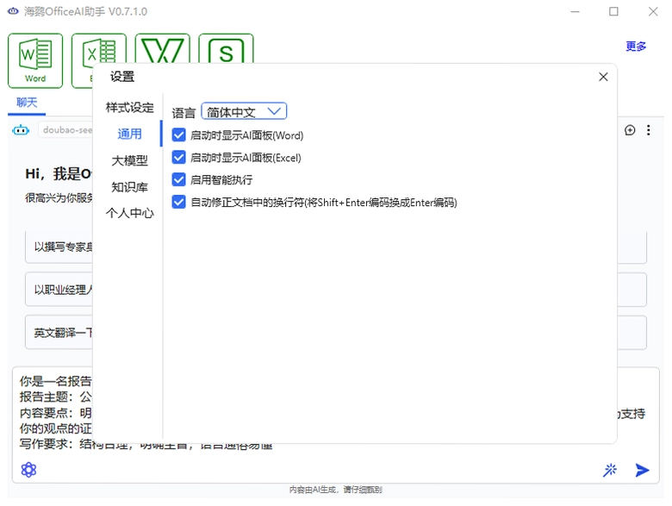Image resolution: width=672 pixels, height=506 pixels.
Task: Open the 知识库 settings section
Action: (129, 187)
